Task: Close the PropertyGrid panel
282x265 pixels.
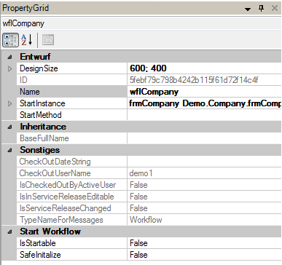Action: 275,8
